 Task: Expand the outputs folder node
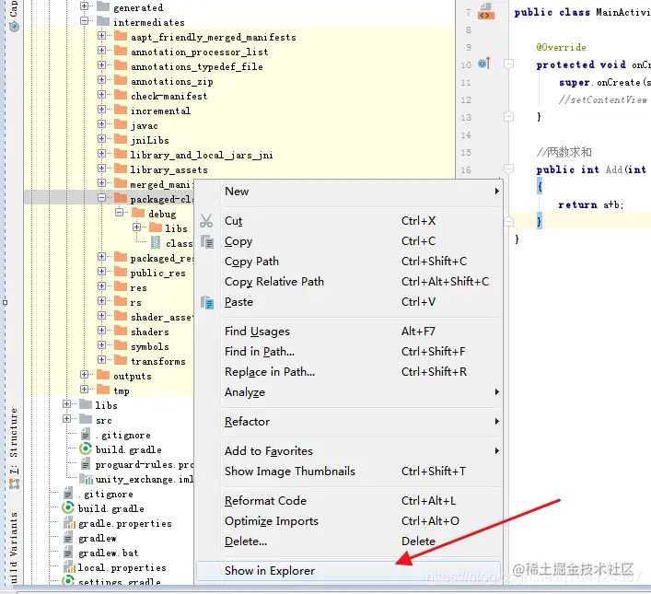pos(85,375)
